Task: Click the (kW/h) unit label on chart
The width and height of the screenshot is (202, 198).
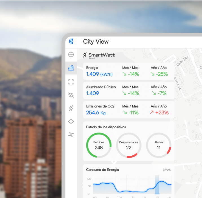Action: pyautogui.click(x=167, y=170)
